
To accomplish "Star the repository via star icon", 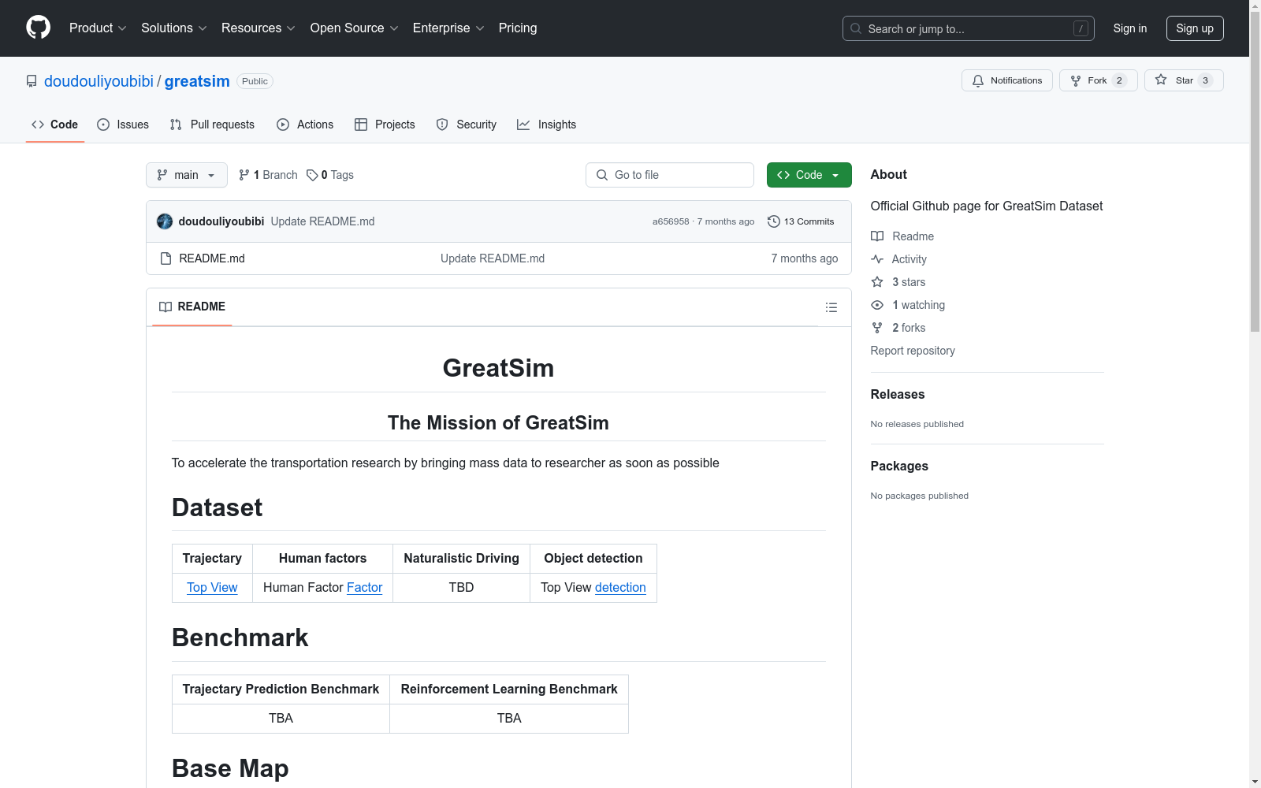I will click(x=1161, y=80).
